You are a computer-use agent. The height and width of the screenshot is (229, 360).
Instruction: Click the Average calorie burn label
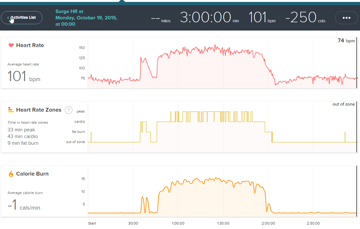(25, 193)
